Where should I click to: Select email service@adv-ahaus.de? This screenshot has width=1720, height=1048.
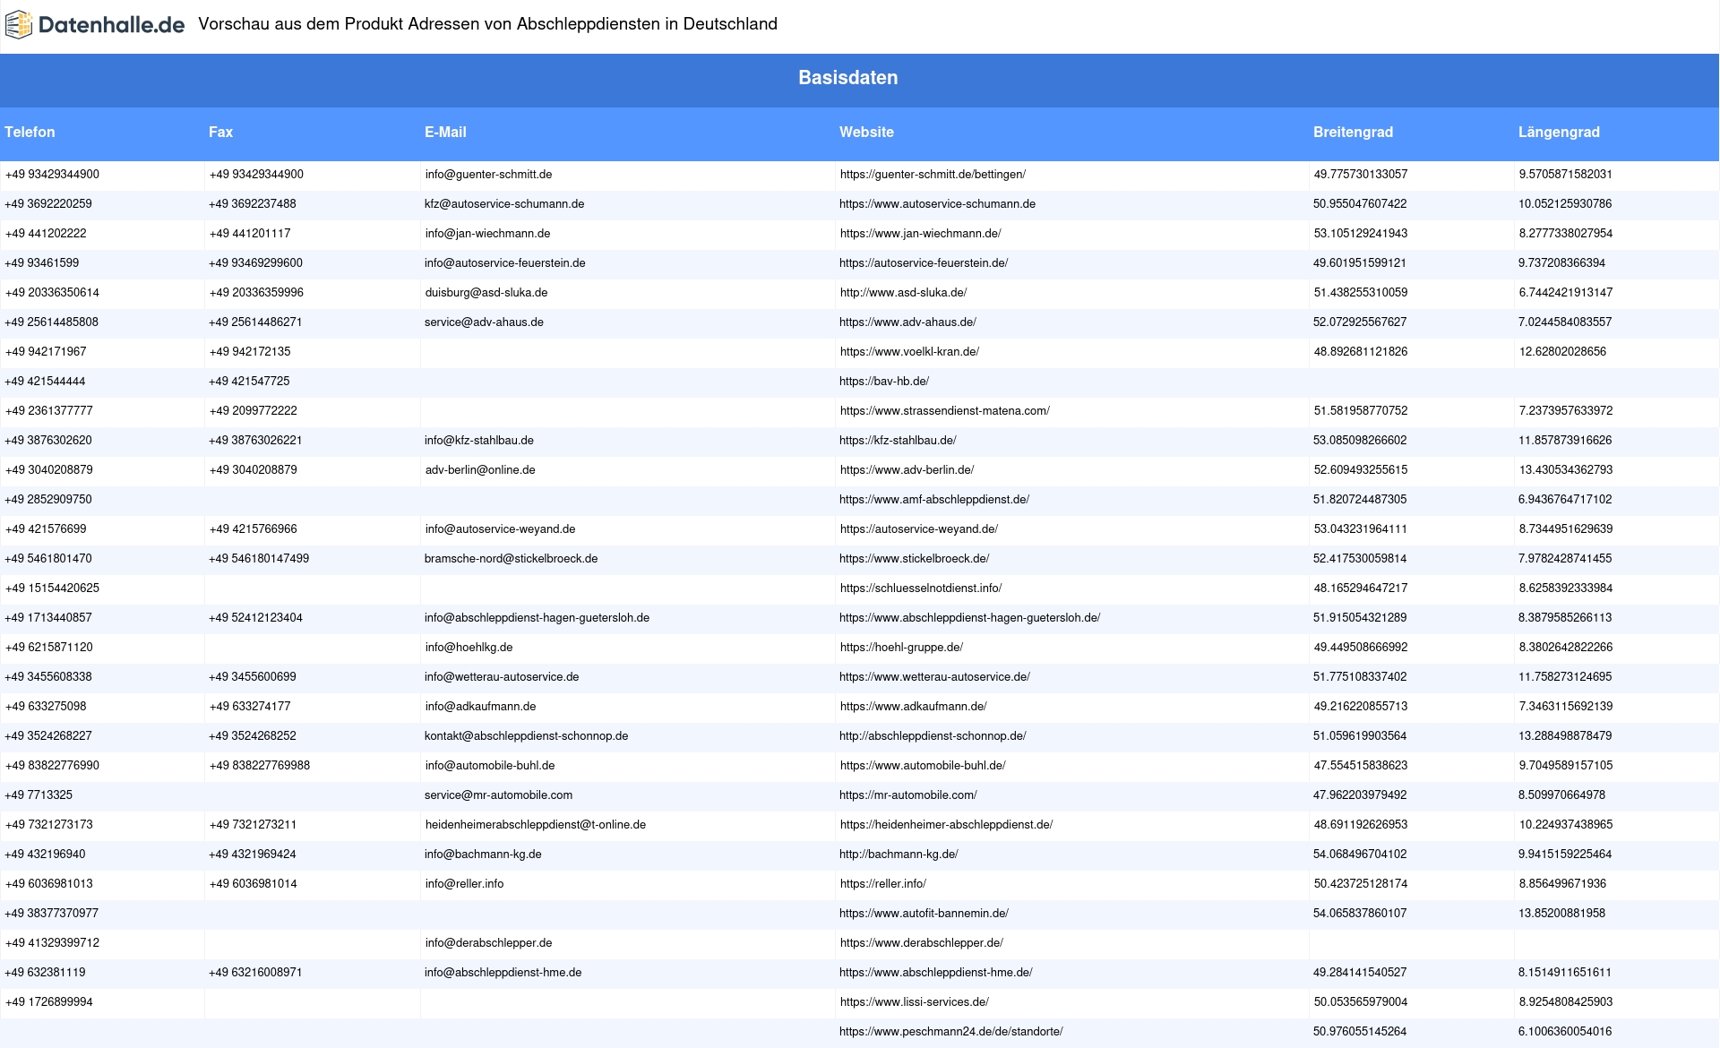click(x=484, y=322)
